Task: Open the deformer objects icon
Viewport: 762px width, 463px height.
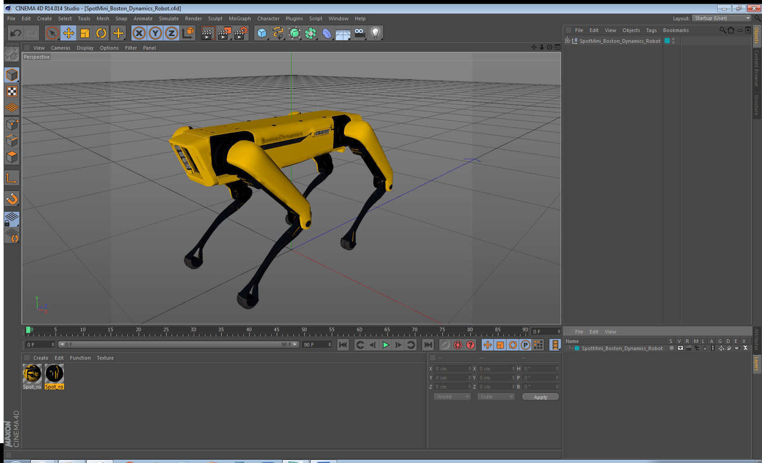Action: point(327,33)
